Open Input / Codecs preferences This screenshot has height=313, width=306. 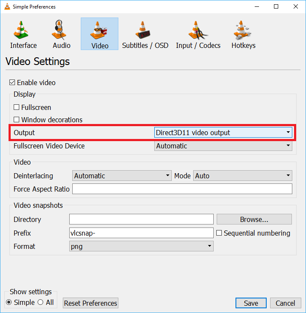[x=198, y=34]
